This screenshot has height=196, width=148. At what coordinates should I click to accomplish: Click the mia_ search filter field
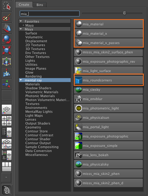tap(50, 14)
